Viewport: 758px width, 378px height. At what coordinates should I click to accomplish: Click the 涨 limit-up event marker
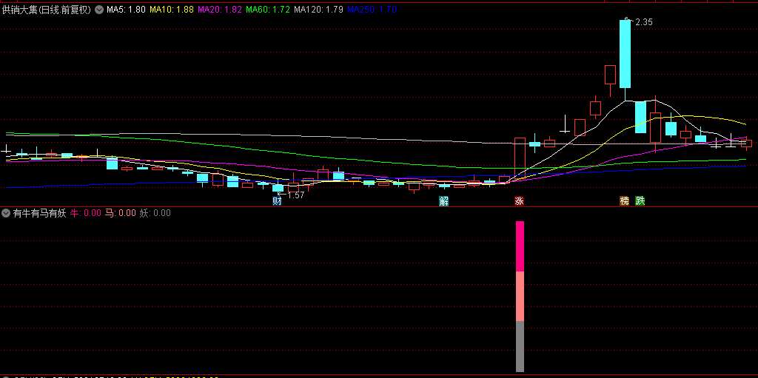[x=519, y=201]
